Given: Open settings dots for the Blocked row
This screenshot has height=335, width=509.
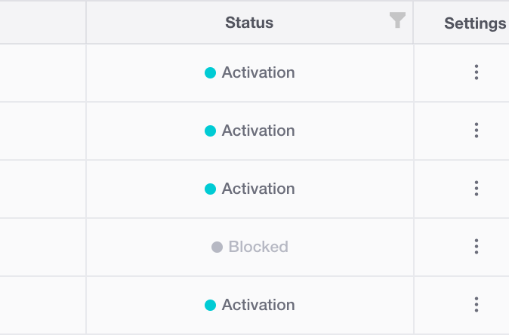Looking at the screenshot, I should pyautogui.click(x=477, y=247).
